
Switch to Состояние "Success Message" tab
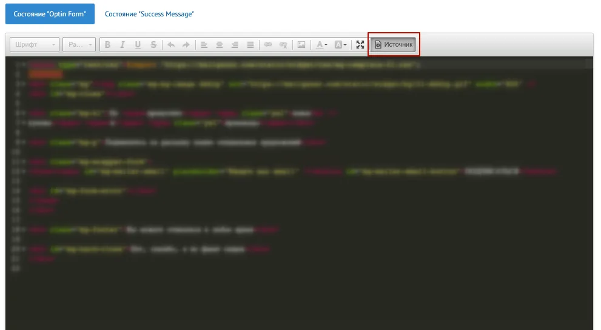click(149, 14)
